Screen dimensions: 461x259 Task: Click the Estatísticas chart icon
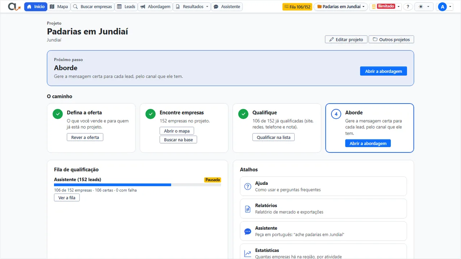click(x=248, y=254)
